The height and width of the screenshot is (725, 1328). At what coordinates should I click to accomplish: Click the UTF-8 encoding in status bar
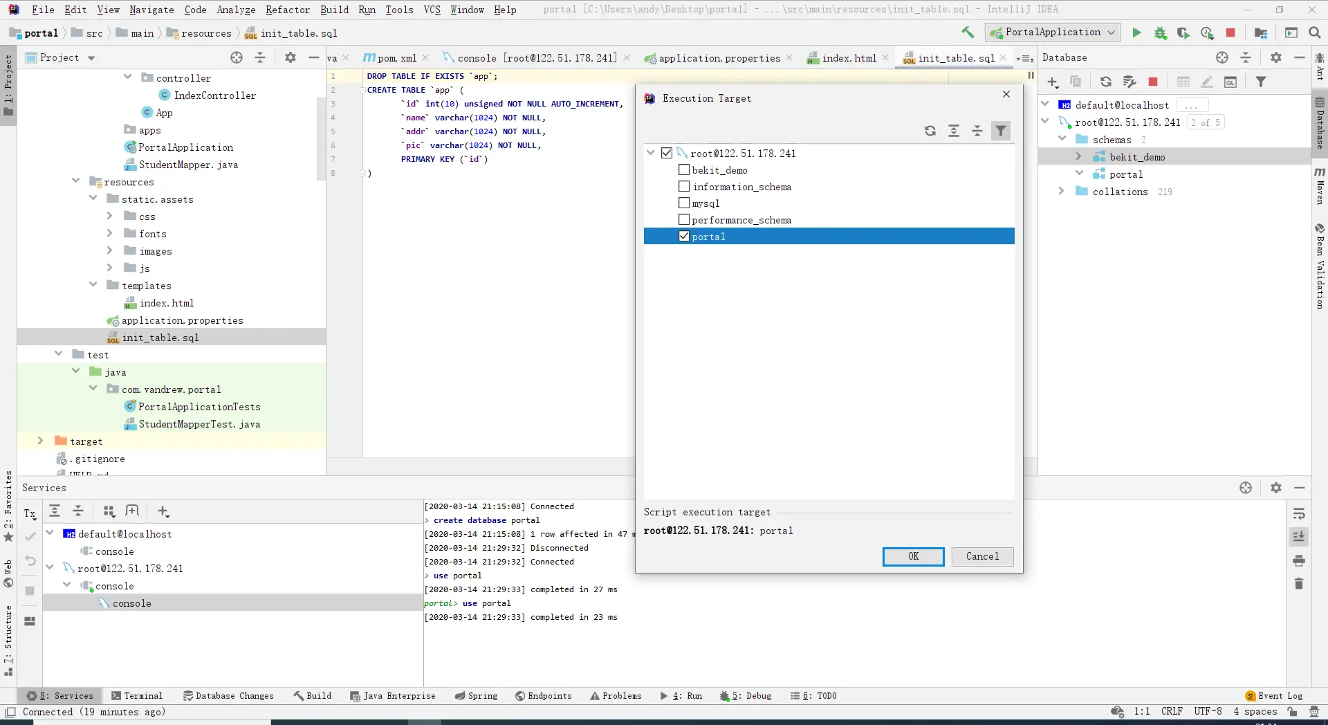pos(1208,711)
